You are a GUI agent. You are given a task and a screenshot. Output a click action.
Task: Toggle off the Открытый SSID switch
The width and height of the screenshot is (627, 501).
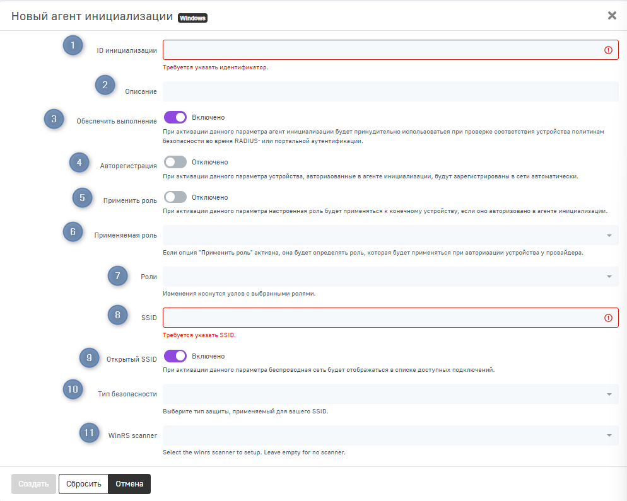click(175, 356)
